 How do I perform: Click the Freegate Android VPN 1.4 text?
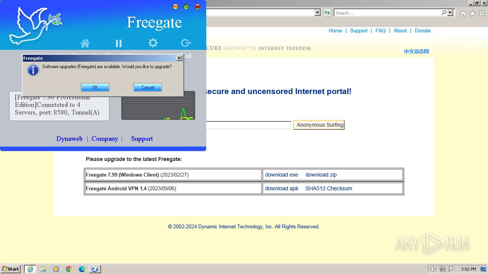tap(116, 188)
